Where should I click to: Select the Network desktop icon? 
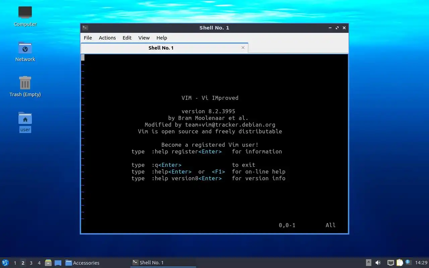[25, 52]
